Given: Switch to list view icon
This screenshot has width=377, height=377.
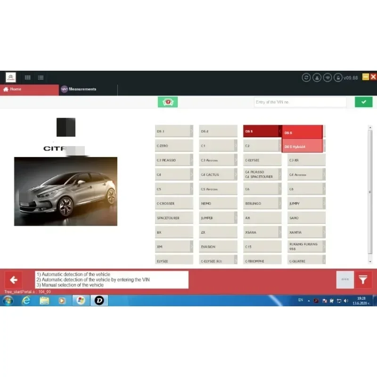Looking at the screenshot, I should [x=41, y=77].
